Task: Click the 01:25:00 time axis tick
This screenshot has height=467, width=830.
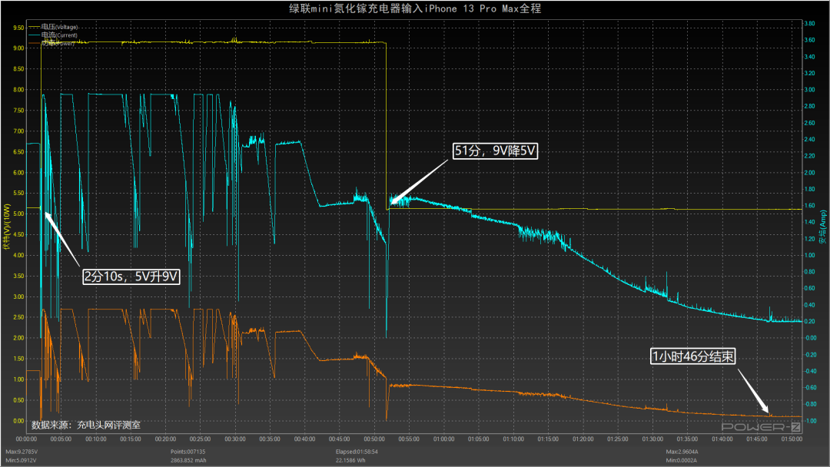Action: pyautogui.click(x=618, y=439)
